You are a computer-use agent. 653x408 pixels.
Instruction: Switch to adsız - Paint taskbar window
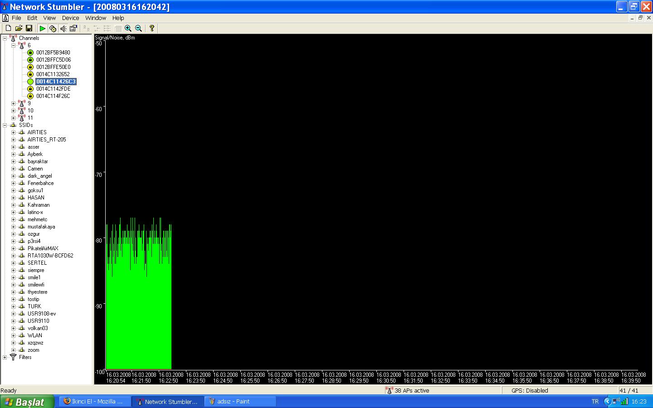(240, 401)
